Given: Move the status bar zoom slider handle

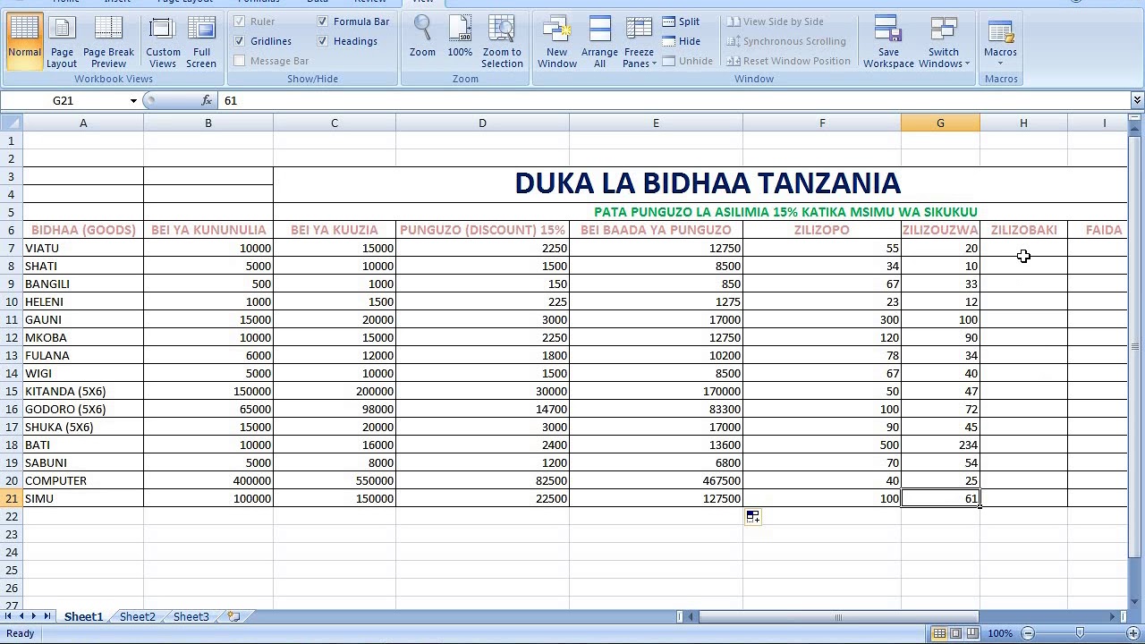Looking at the screenshot, I should 1081,633.
